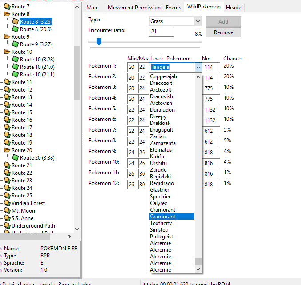Viewport: 301px width, 285px height.
Task: Open the Header tab
Action: (234, 8)
